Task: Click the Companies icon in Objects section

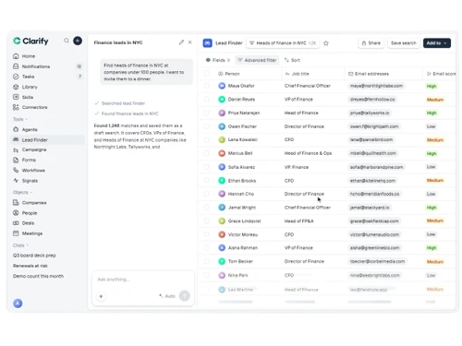Action: click(16, 203)
